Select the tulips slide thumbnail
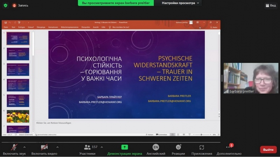Screen dimensions: 280x157 click(18, 116)
